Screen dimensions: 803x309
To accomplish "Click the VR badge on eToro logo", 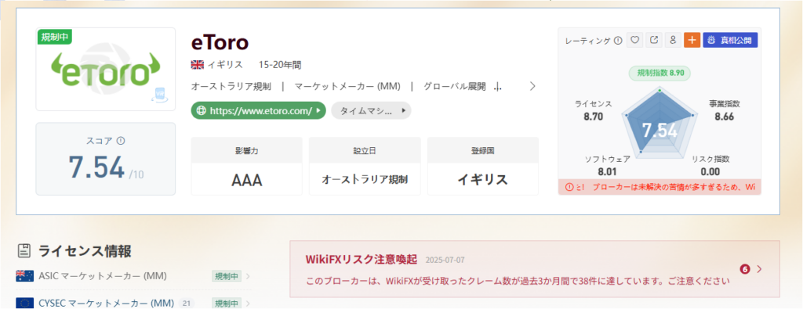I will [159, 95].
